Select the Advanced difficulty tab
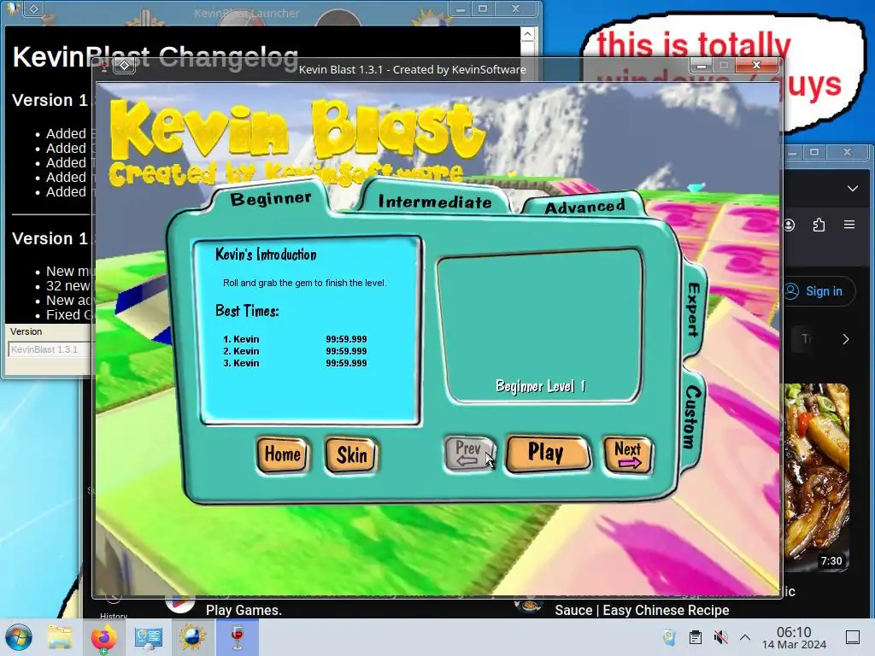875x656 pixels. 584,207
